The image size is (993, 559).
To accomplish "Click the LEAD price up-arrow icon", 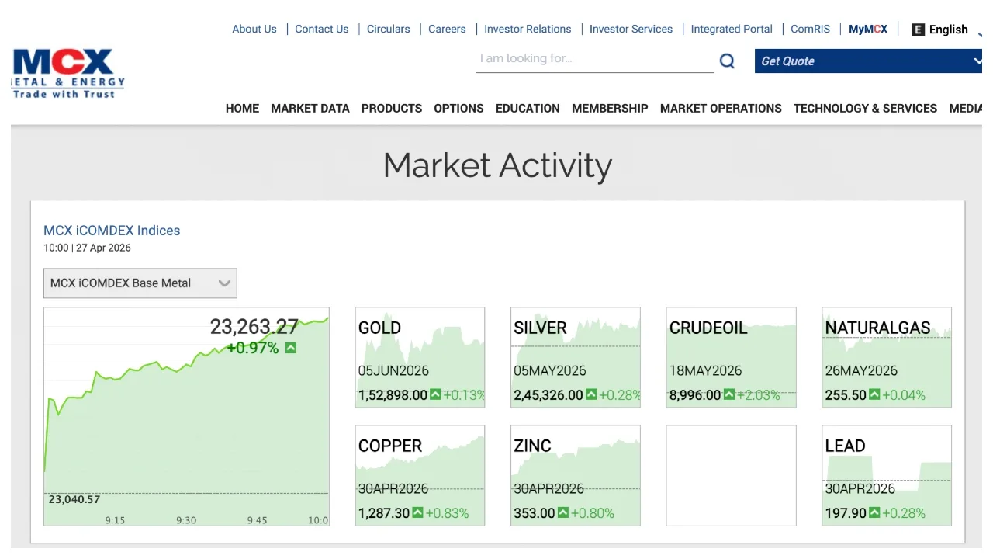I will coord(874,513).
